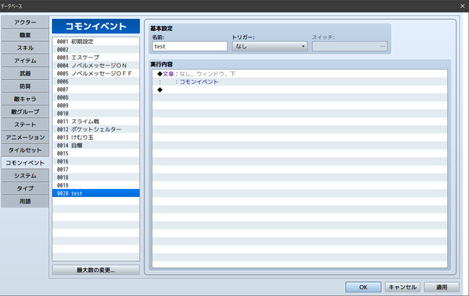The image size is (469, 296).
Task: Select empty event row 0008
Action: click(96, 97)
